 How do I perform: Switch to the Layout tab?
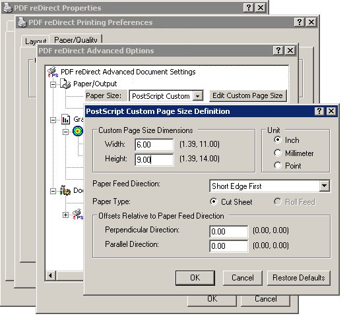[x=36, y=41]
